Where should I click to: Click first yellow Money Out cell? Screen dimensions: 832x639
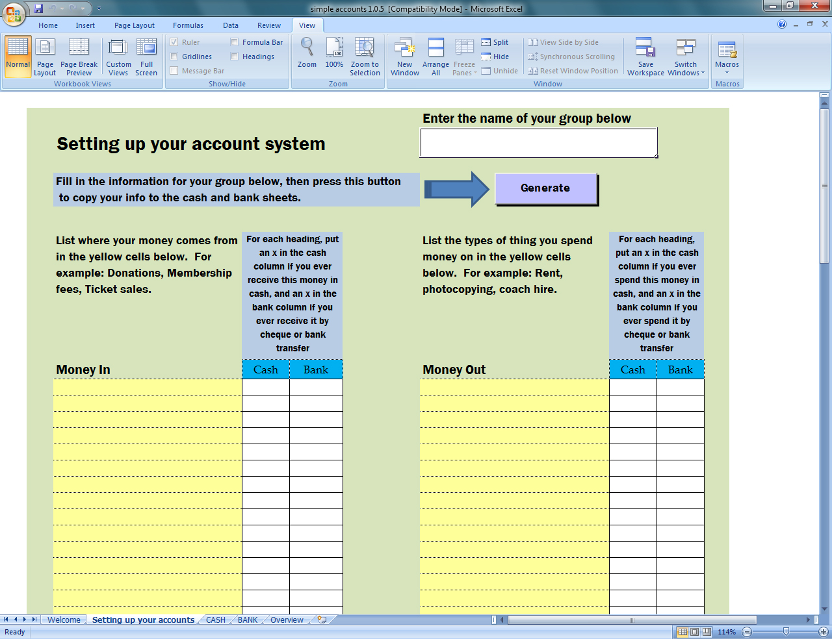(x=514, y=387)
